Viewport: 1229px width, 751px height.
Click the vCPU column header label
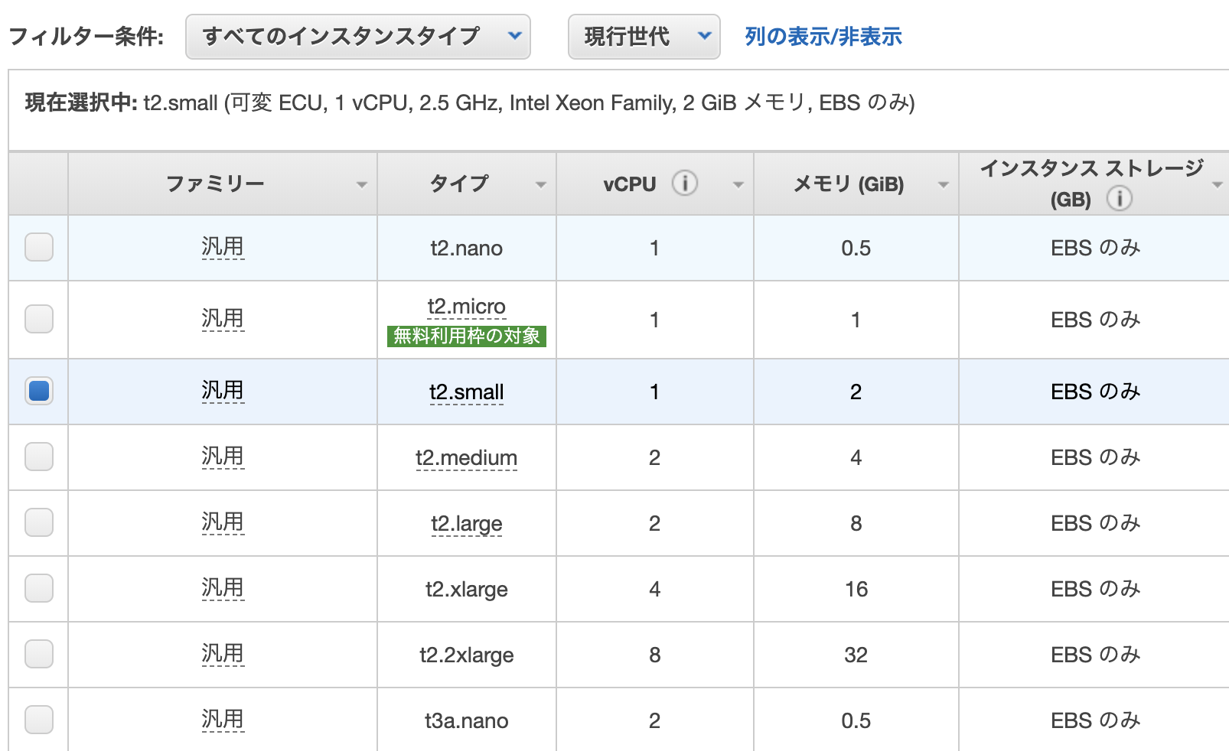pos(630,184)
